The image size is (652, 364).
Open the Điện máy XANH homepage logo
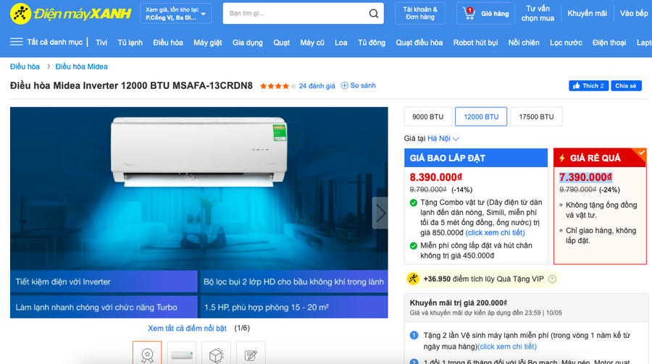click(71, 14)
